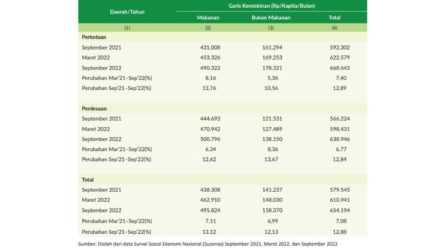The width and height of the screenshot is (441, 248).
Task: Select the 'Perdesaan' section heading
Action: (x=94, y=109)
